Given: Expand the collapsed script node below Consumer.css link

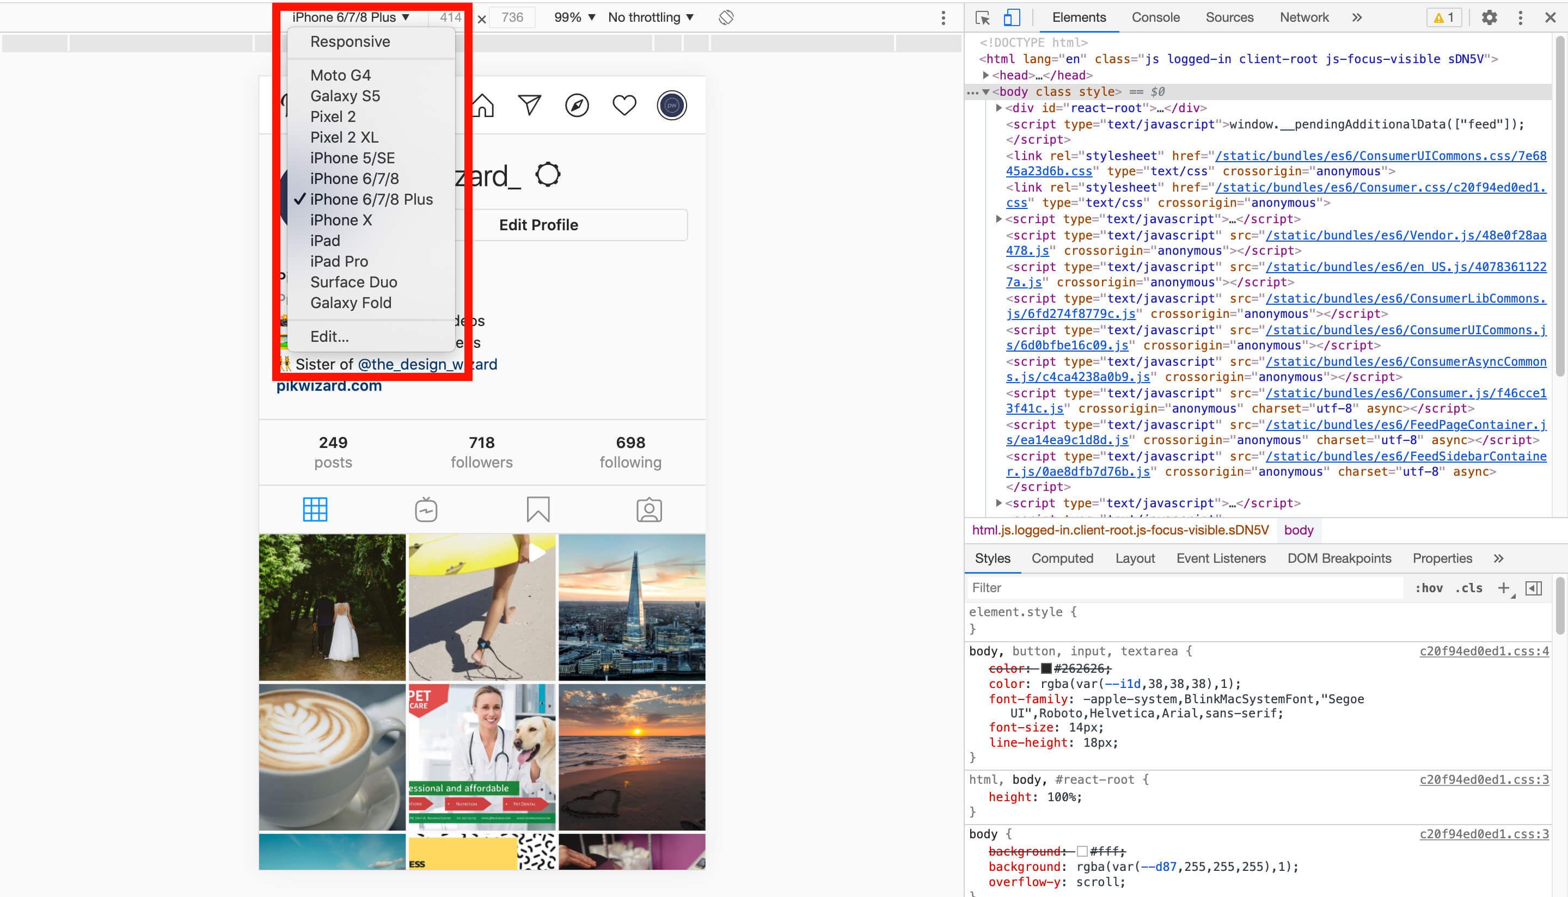Looking at the screenshot, I should [999, 219].
